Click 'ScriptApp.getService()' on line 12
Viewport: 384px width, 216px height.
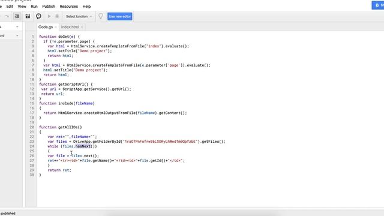(86, 89)
